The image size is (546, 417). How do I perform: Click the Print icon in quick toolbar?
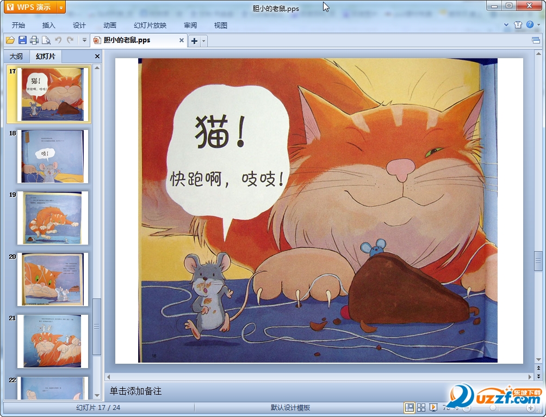(34, 40)
